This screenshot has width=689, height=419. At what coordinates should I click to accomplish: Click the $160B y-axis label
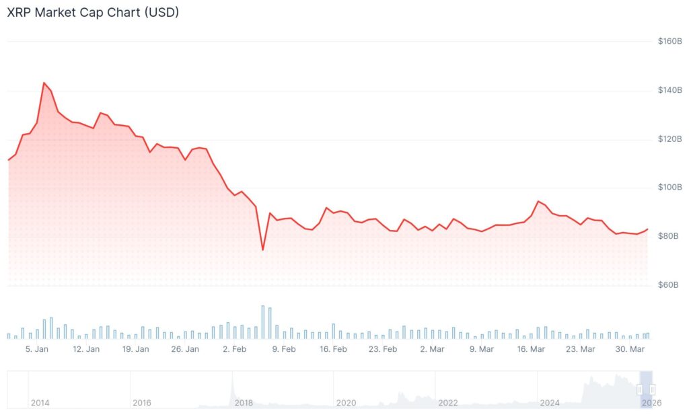pos(669,41)
